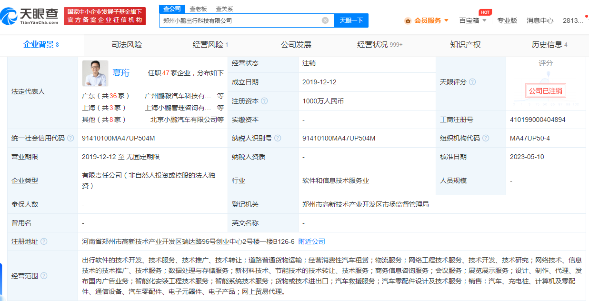Image resolution: width=589 pixels, height=301 pixels.
Task: Open the 广州鹏毅汽车科技有… company link
Action: tap(178, 96)
